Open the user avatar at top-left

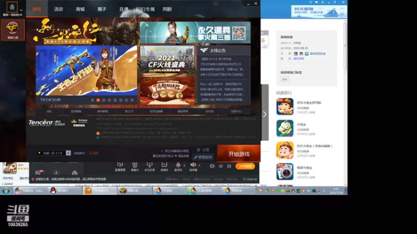click(x=12, y=7)
